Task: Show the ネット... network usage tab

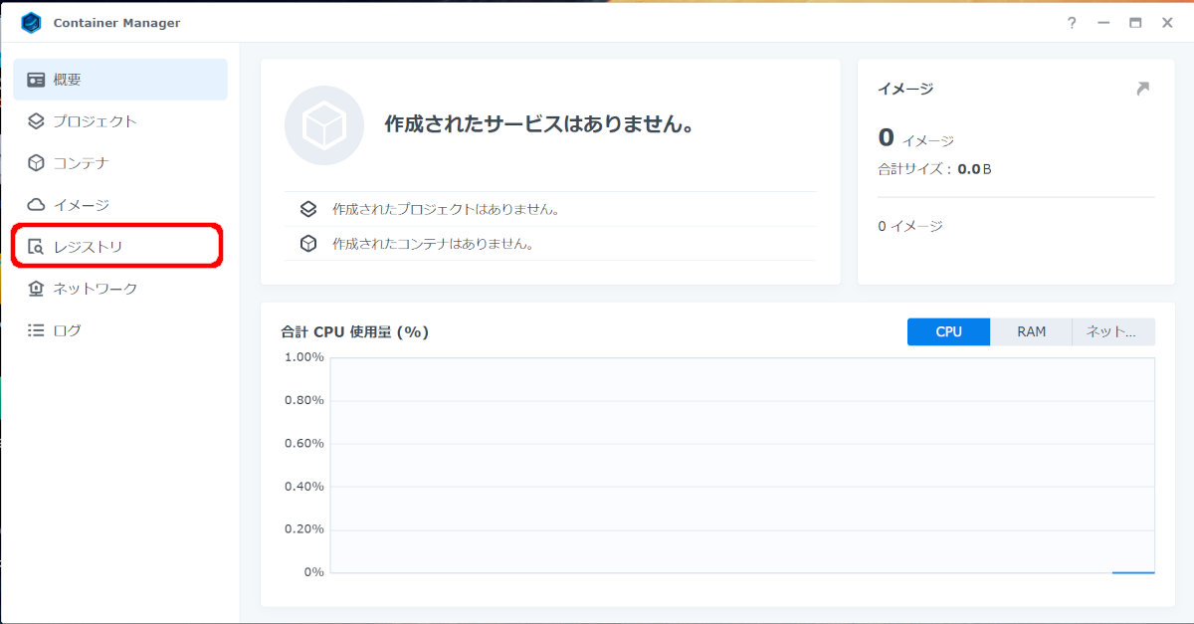Action: 1113,331
